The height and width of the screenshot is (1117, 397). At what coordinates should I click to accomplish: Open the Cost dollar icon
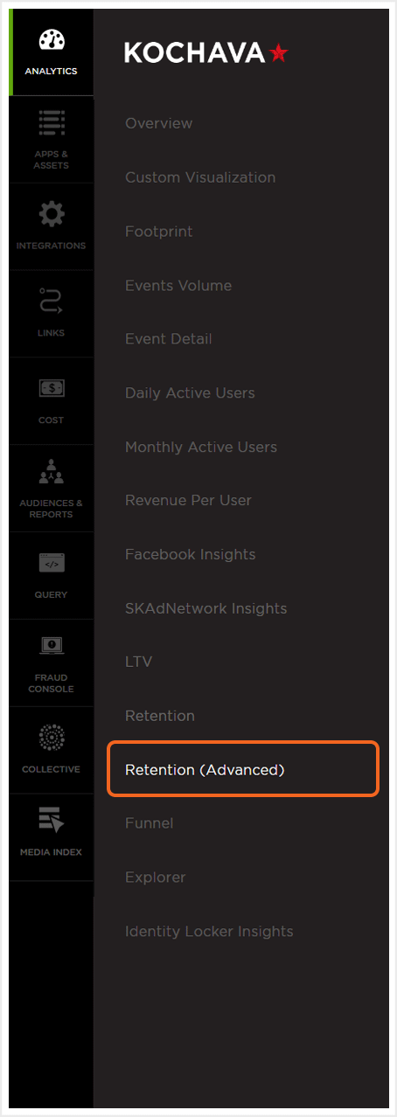52,388
